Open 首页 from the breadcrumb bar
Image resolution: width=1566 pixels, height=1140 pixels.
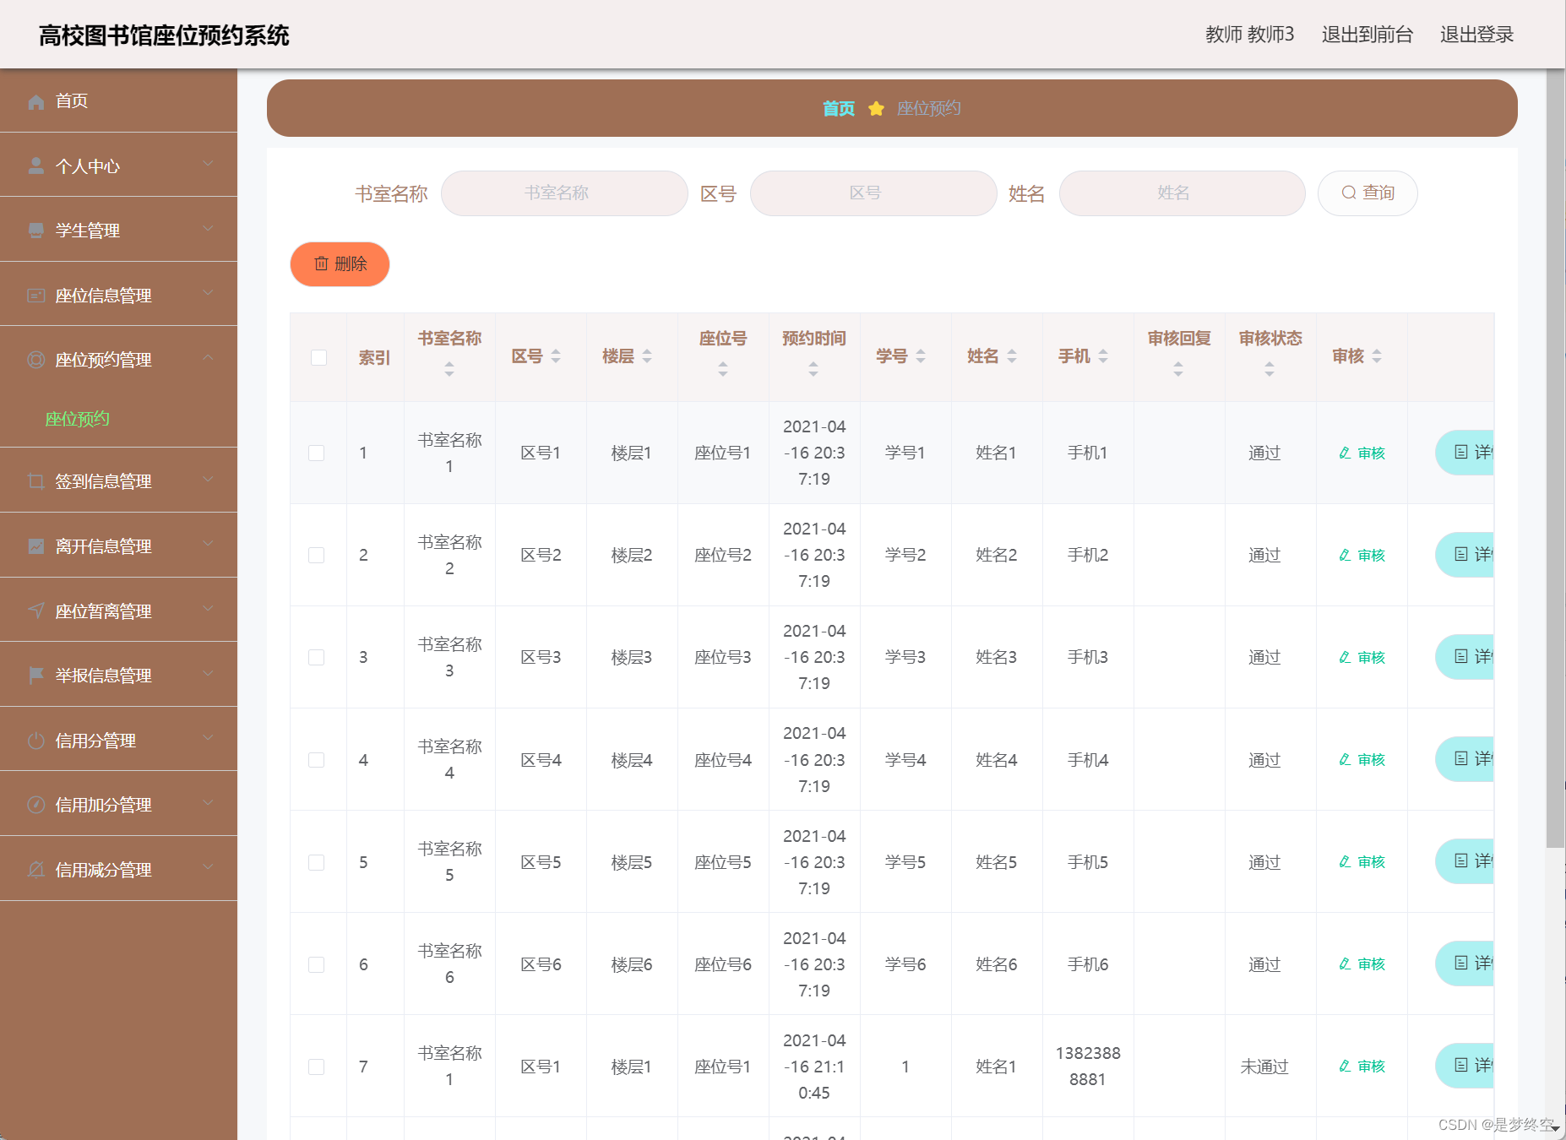[x=837, y=108]
